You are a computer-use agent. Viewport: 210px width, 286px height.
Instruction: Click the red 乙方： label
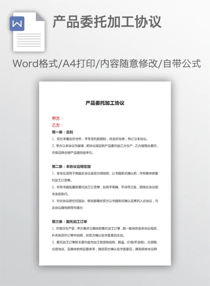pyautogui.click(x=57, y=125)
